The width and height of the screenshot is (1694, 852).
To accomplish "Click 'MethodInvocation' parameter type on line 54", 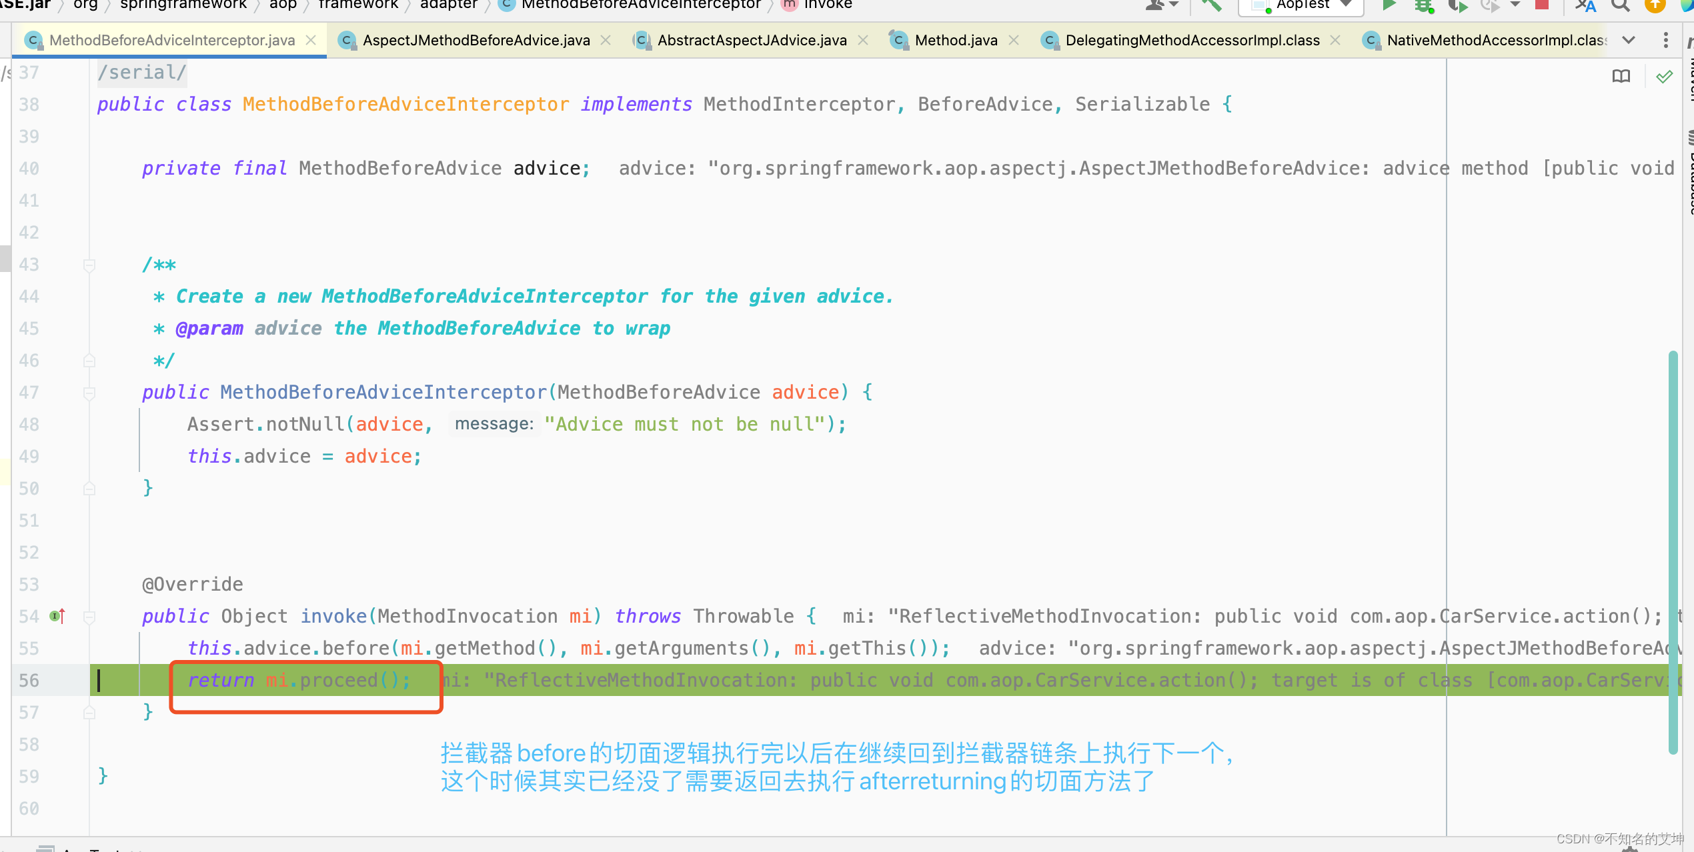I will coord(468,616).
